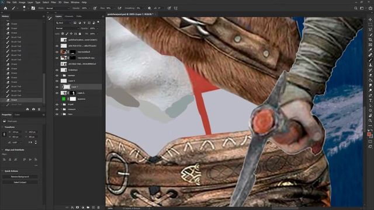Select the Hand tool
374x210 pixels.
click(370, 116)
